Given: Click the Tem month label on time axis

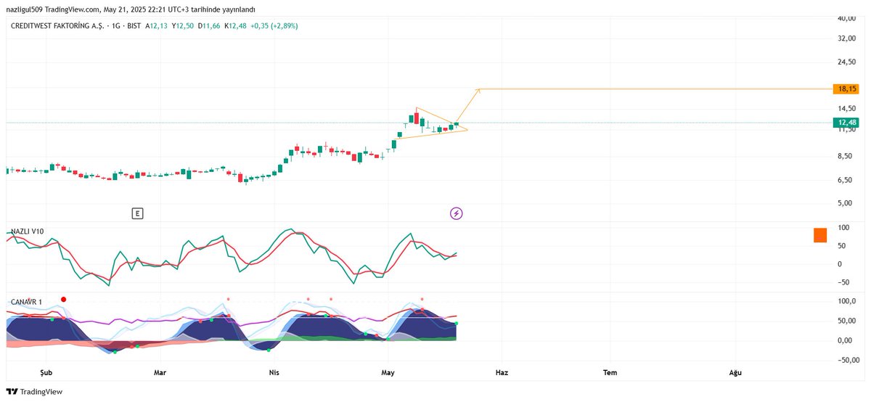Looking at the screenshot, I should pos(610,373).
